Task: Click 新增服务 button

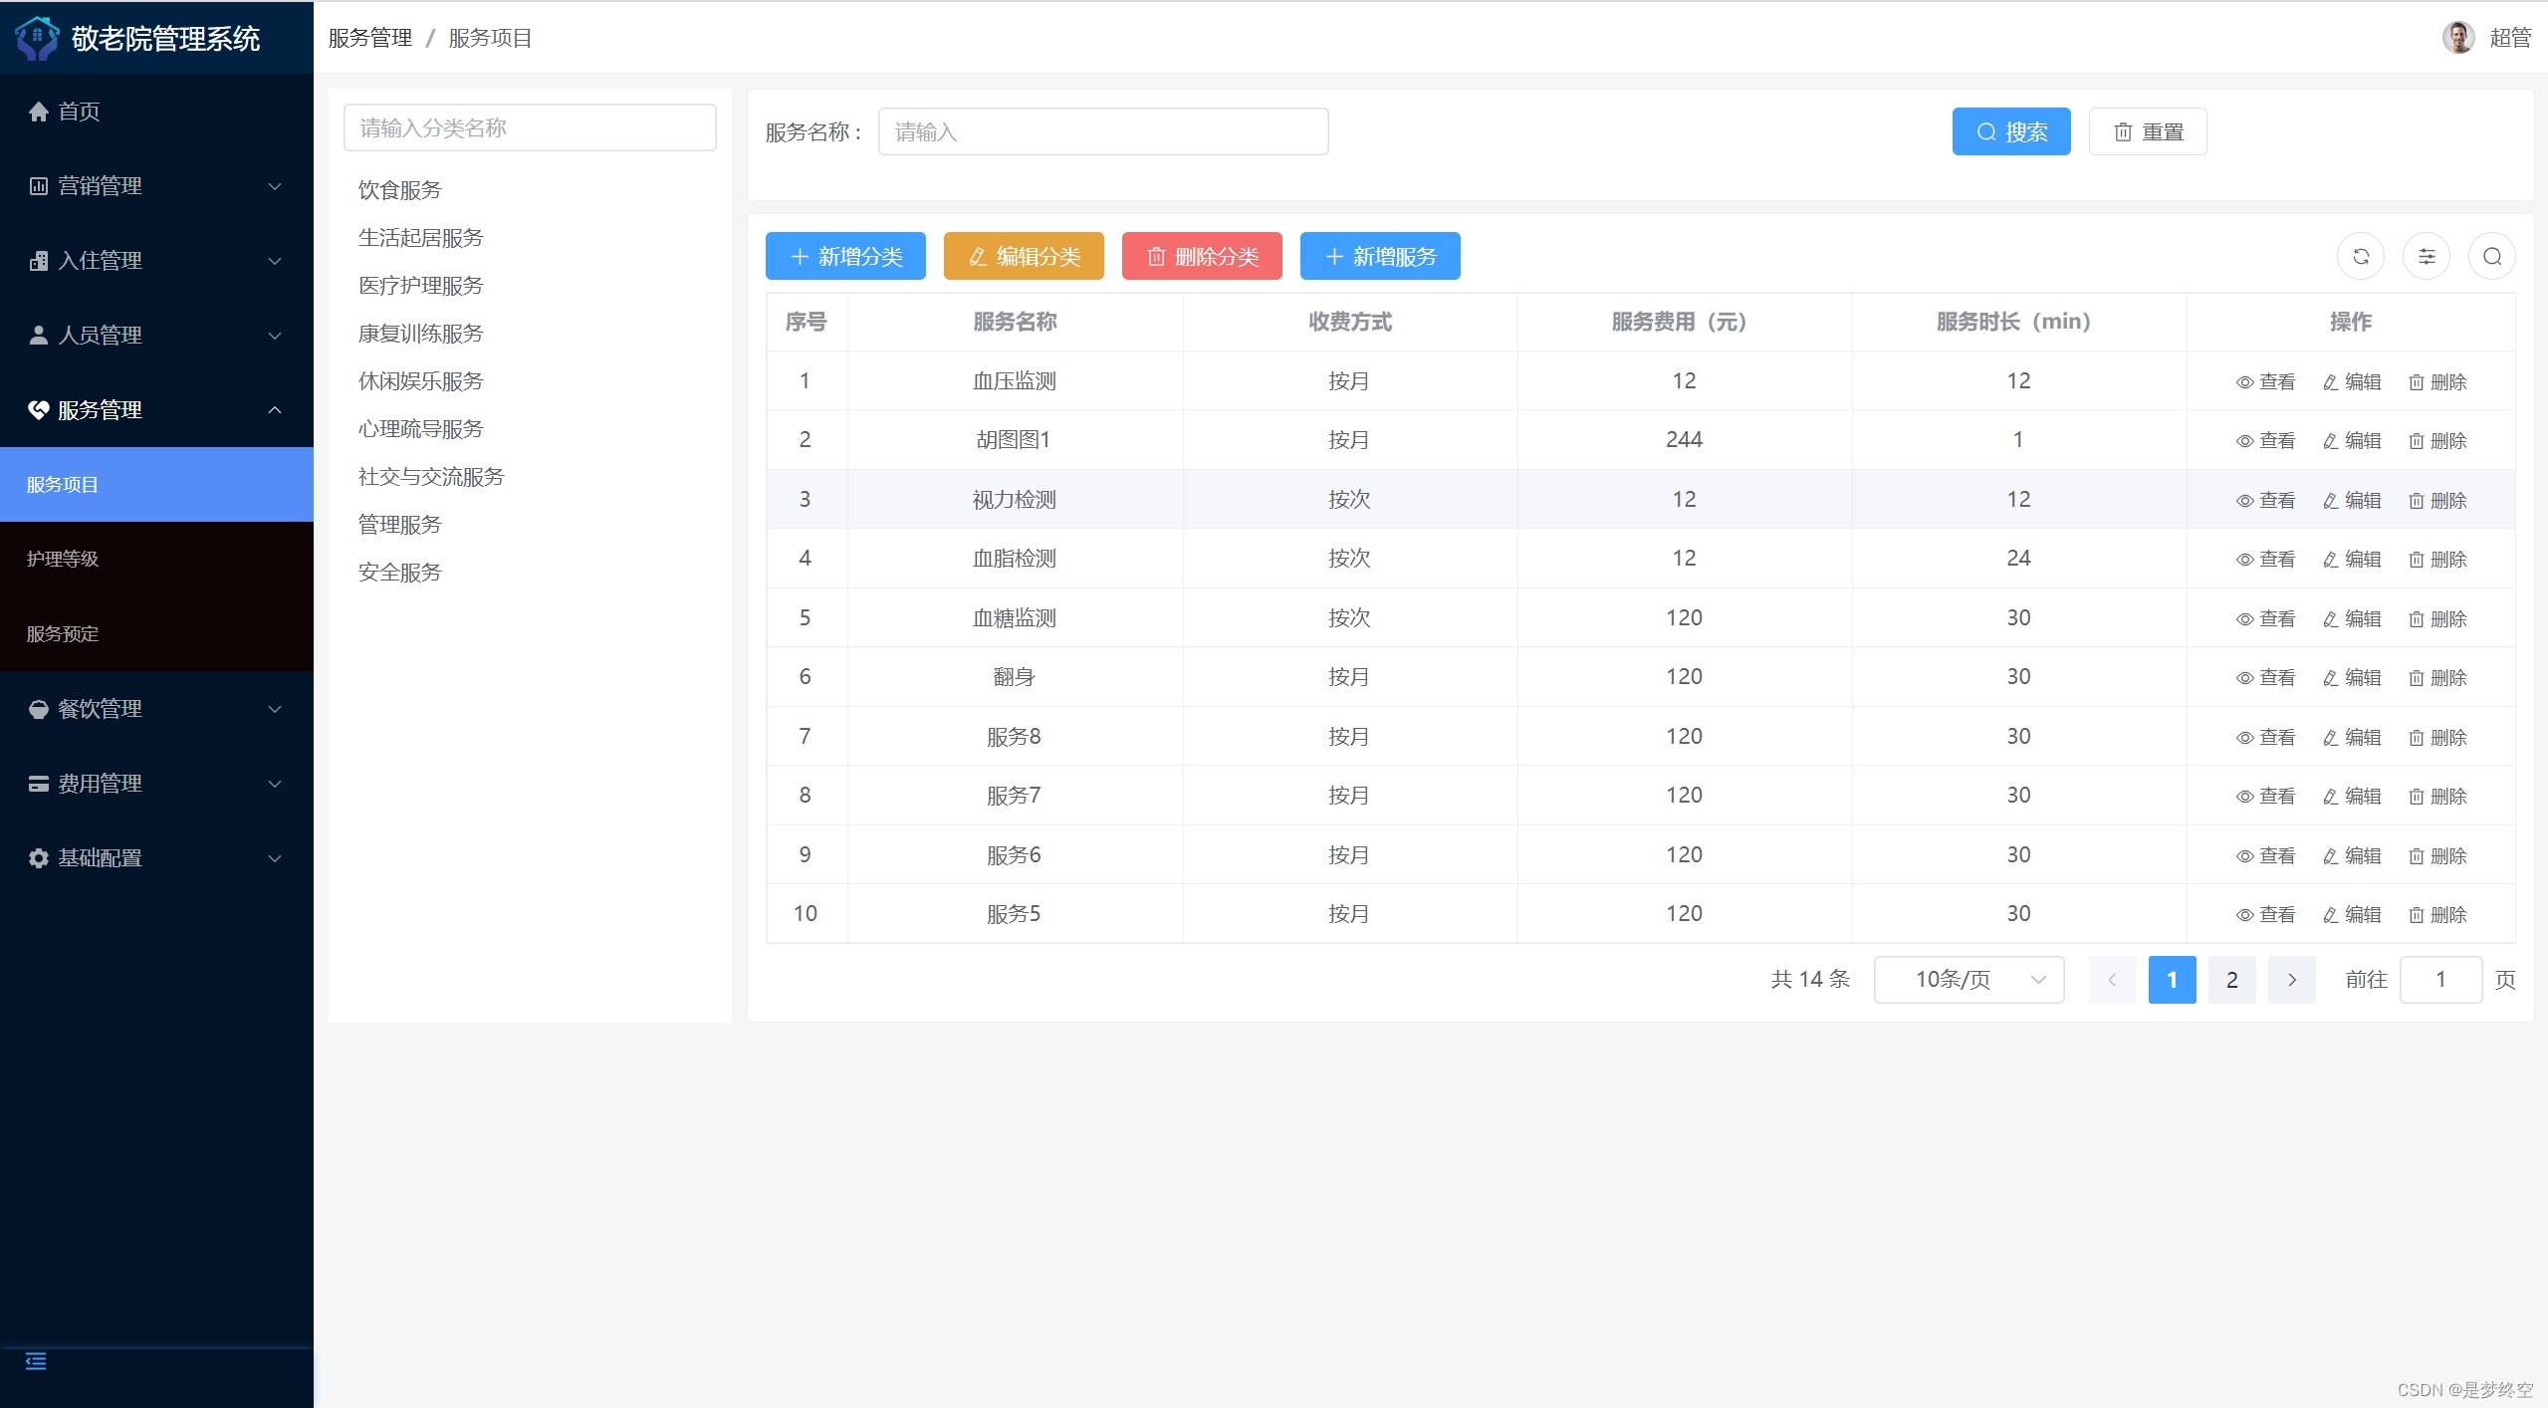Action: 1379,257
